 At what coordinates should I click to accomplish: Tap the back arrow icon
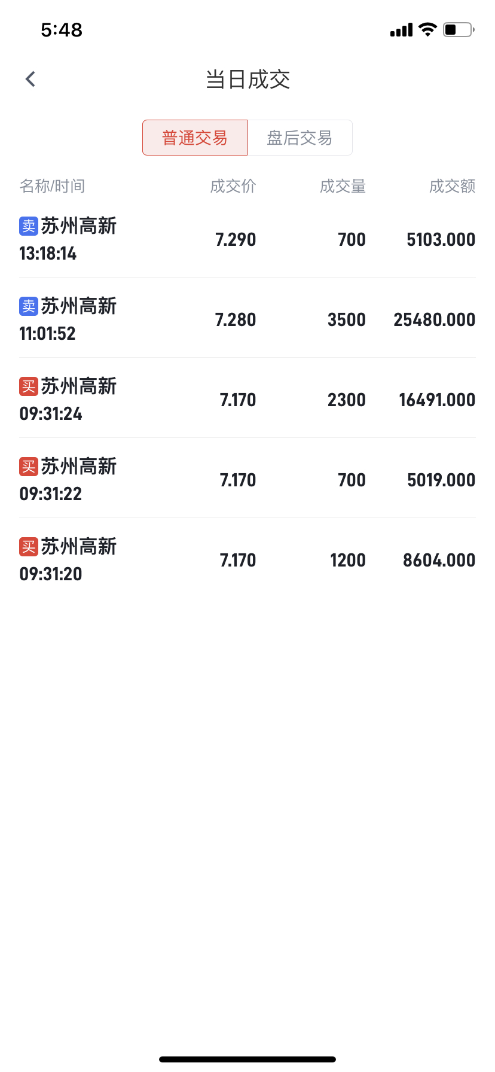click(30, 79)
